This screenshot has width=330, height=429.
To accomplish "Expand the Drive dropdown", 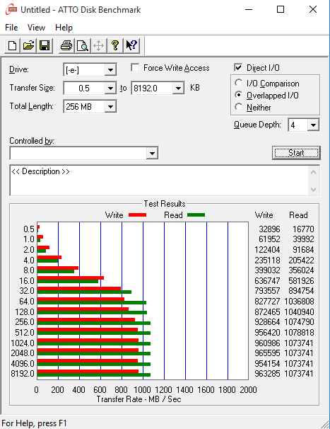I will pyautogui.click(x=110, y=70).
